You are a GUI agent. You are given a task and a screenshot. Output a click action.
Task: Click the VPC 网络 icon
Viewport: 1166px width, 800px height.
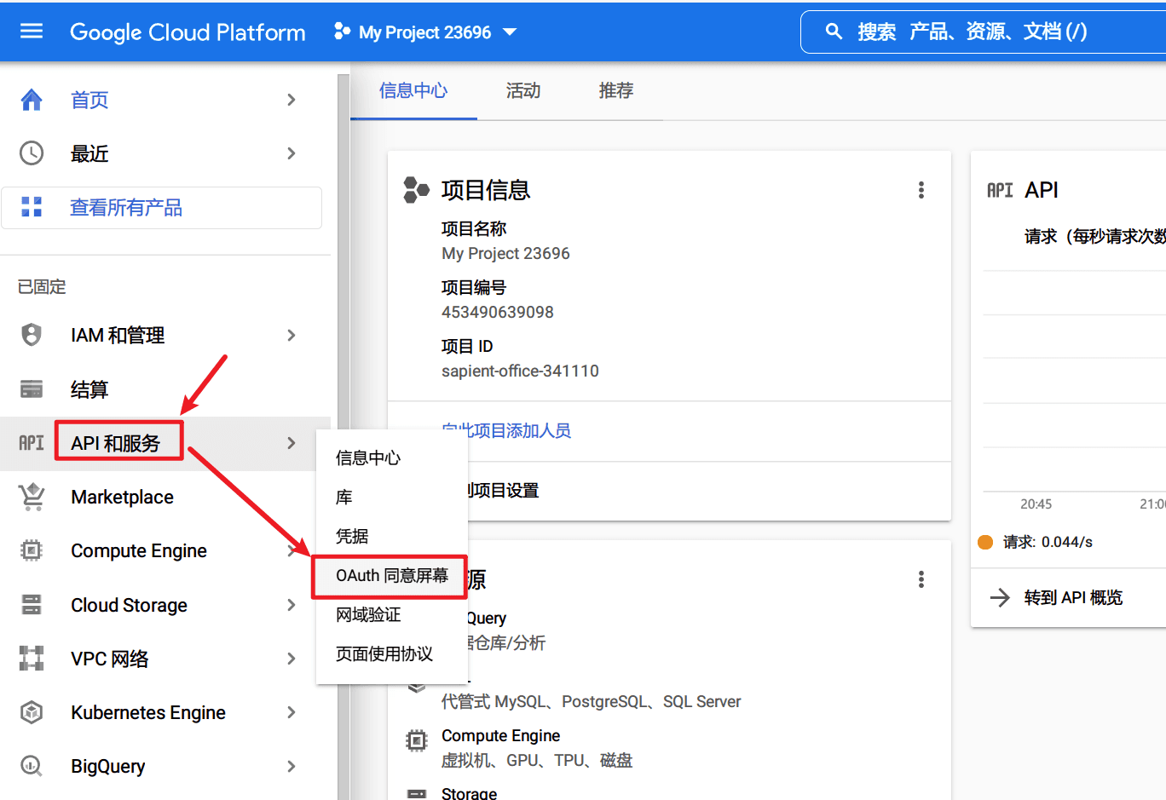tap(32, 659)
